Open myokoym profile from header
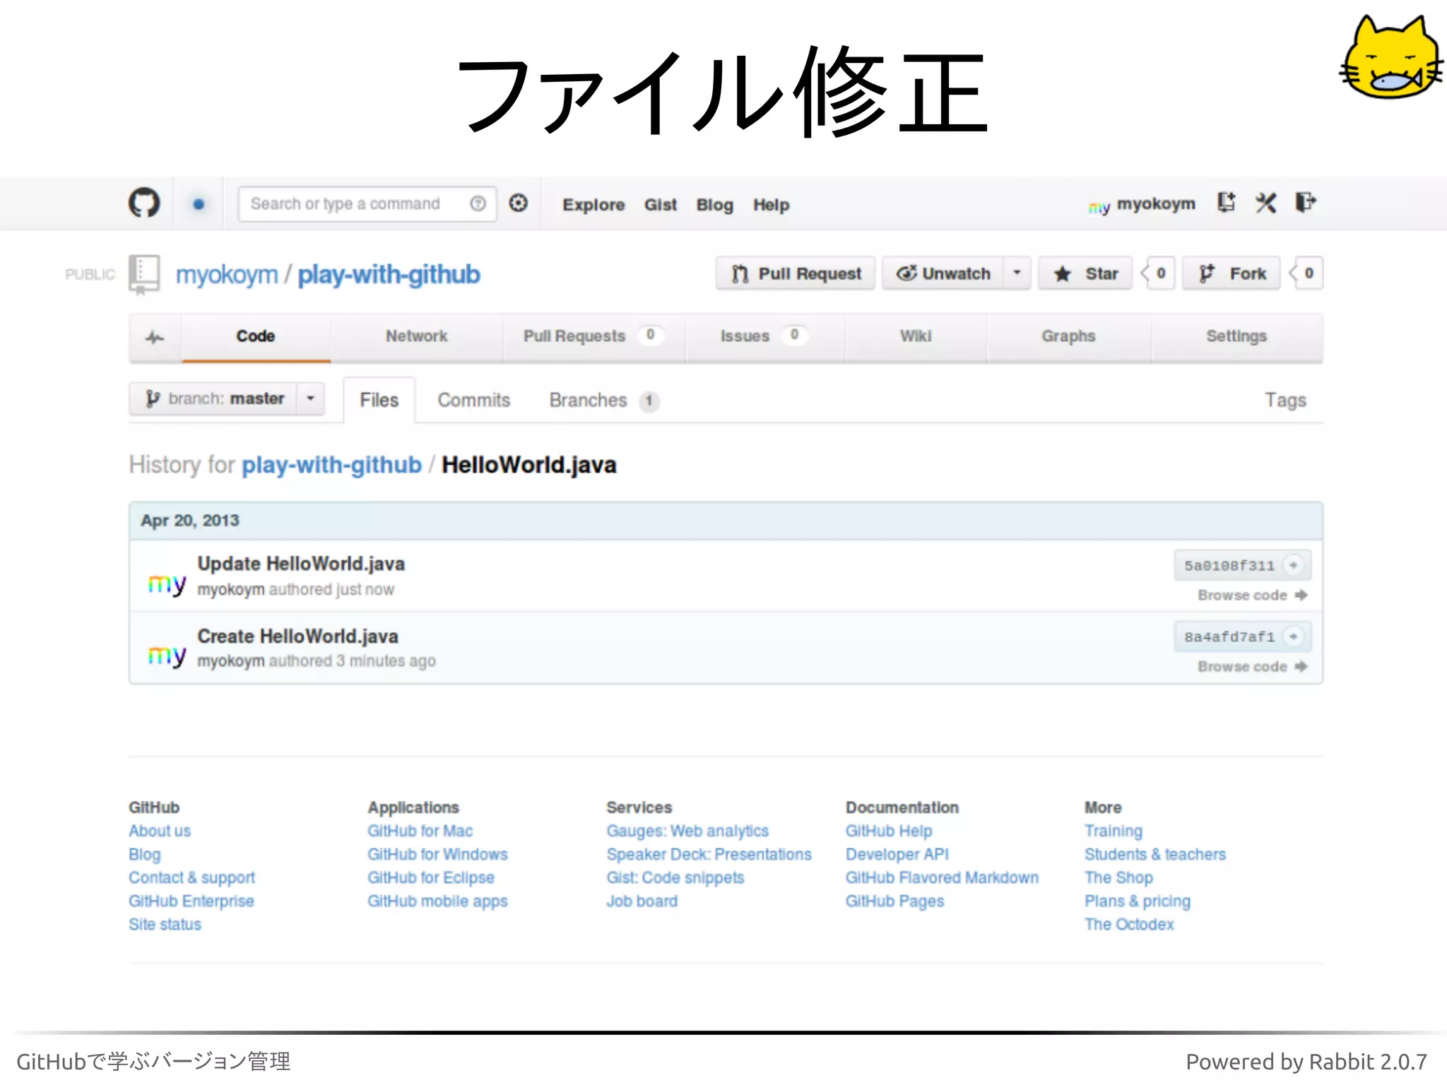Image resolution: width=1447 pixels, height=1085 pixels. (1156, 204)
